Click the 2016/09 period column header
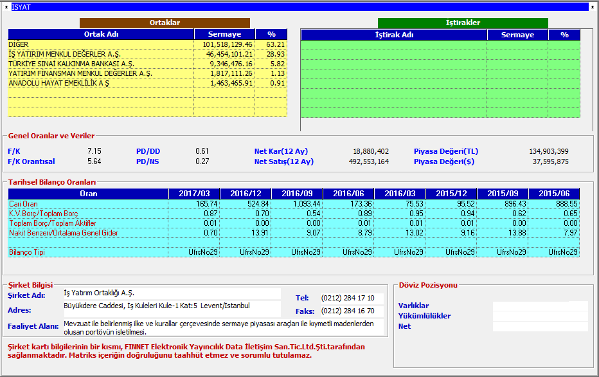The width and height of the screenshot is (599, 377). (x=297, y=194)
